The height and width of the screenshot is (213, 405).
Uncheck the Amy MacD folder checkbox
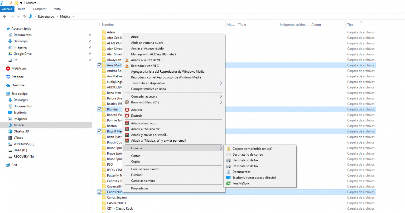pos(99,65)
